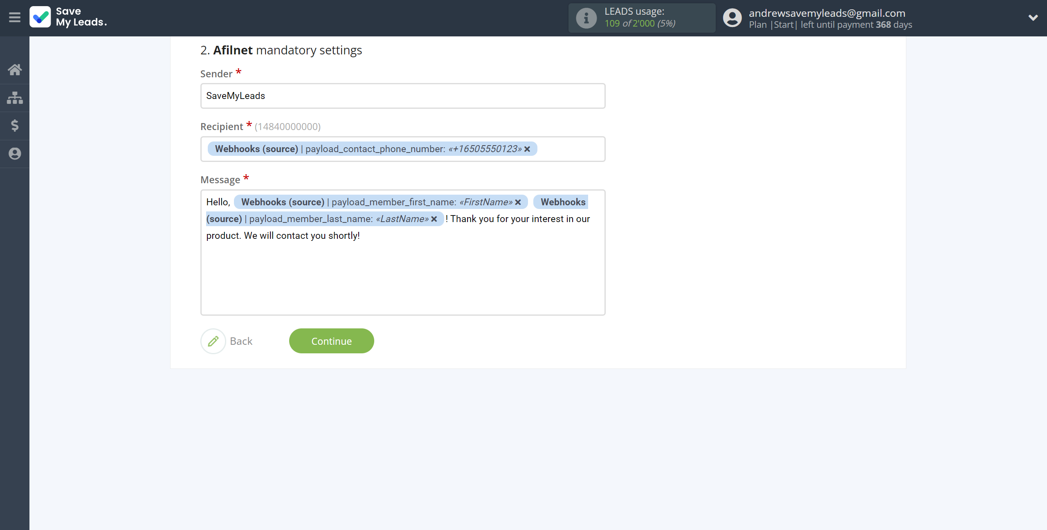Image resolution: width=1047 pixels, height=530 pixels.
Task: Open the hamburger menu
Action: point(15,17)
